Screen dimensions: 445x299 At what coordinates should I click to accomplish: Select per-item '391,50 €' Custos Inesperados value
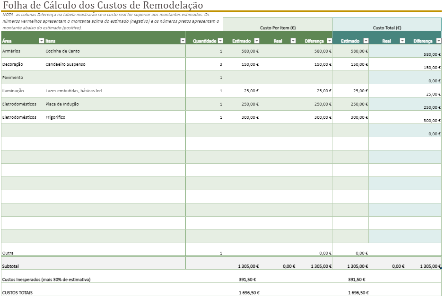247,280
